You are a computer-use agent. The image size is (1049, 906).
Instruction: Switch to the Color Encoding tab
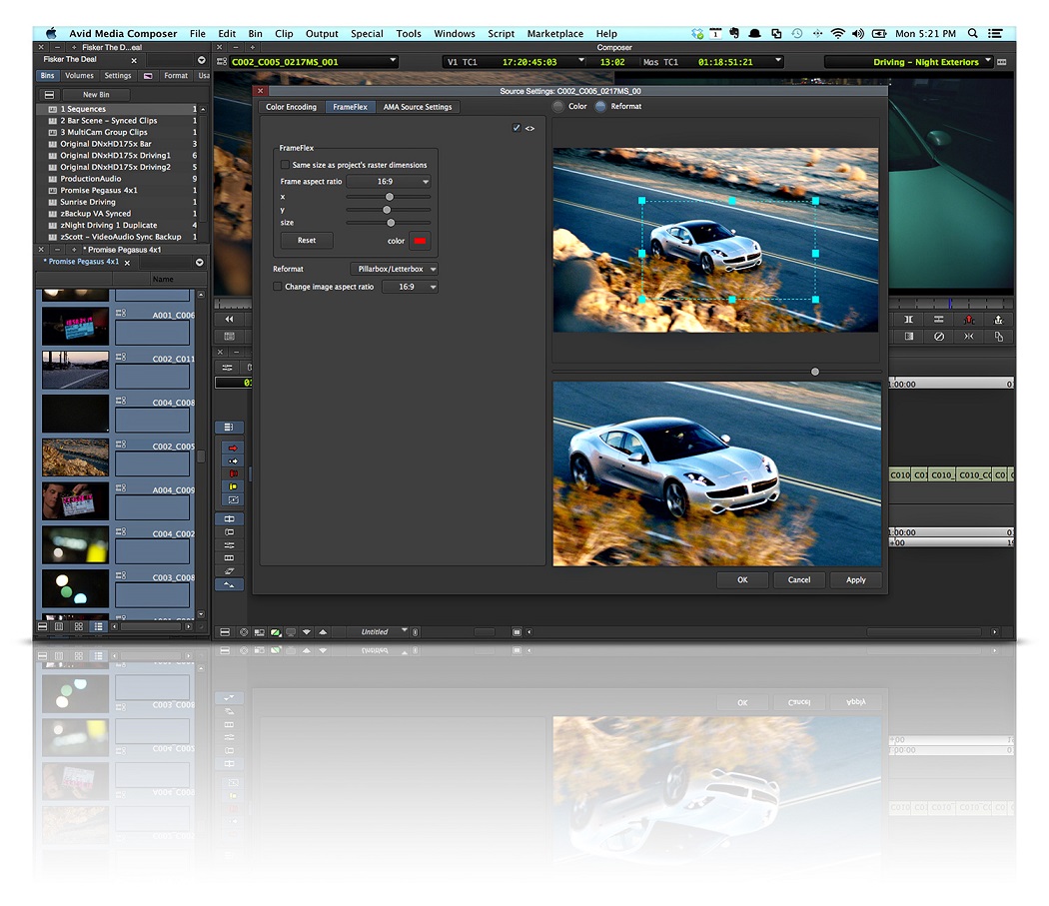pyautogui.click(x=291, y=107)
